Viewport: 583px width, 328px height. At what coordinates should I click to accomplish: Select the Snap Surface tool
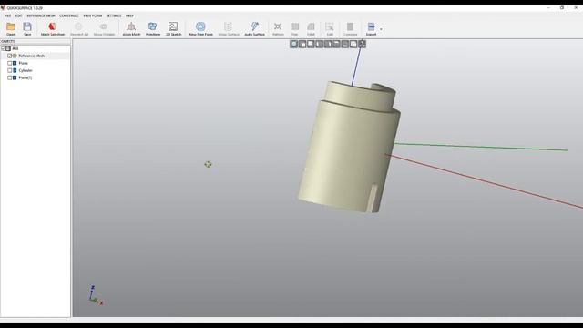coord(229,28)
